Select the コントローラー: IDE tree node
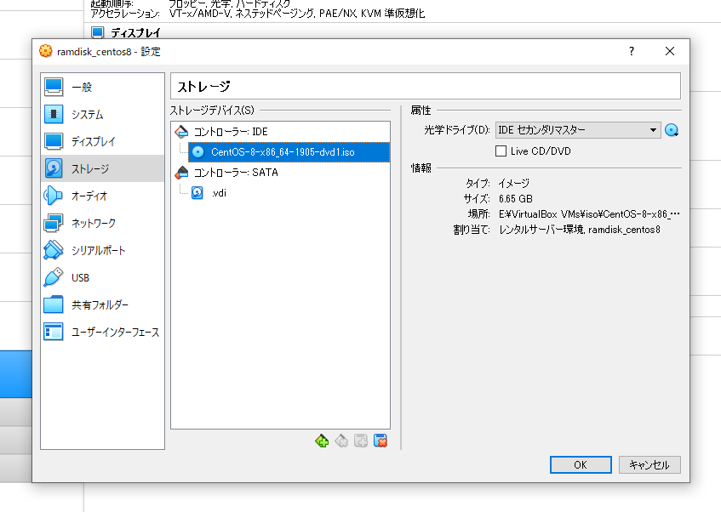721x512 pixels. (x=231, y=132)
